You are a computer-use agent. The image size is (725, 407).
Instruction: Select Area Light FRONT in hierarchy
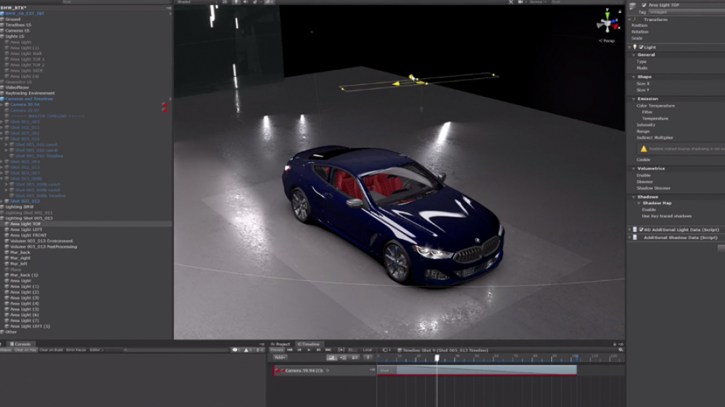28,235
